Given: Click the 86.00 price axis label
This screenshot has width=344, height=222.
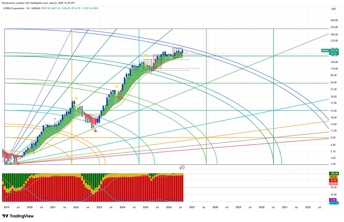Looking at the screenshot, I should [x=334, y=75].
